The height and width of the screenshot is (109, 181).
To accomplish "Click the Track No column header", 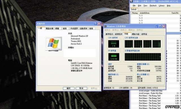I will point(175,13).
